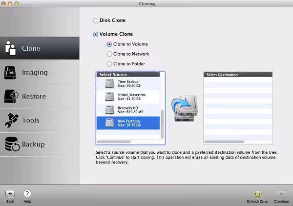Click the clone arrow drives icon
The height and width of the screenshot is (206, 293).
click(185, 108)
